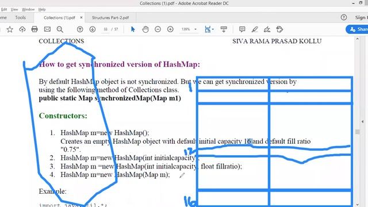Click the 'Constructors:' heading text
This screenshot has height=207, width=368.
coord(63,116)
